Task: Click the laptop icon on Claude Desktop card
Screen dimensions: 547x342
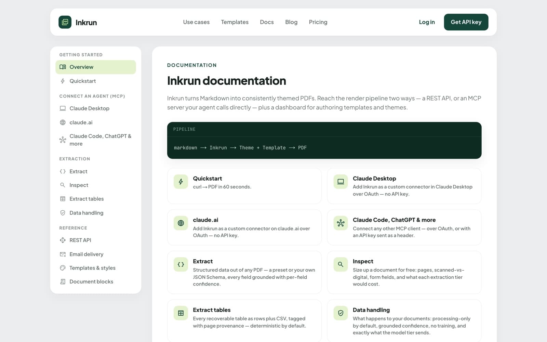Action: (x=341, y=182)
